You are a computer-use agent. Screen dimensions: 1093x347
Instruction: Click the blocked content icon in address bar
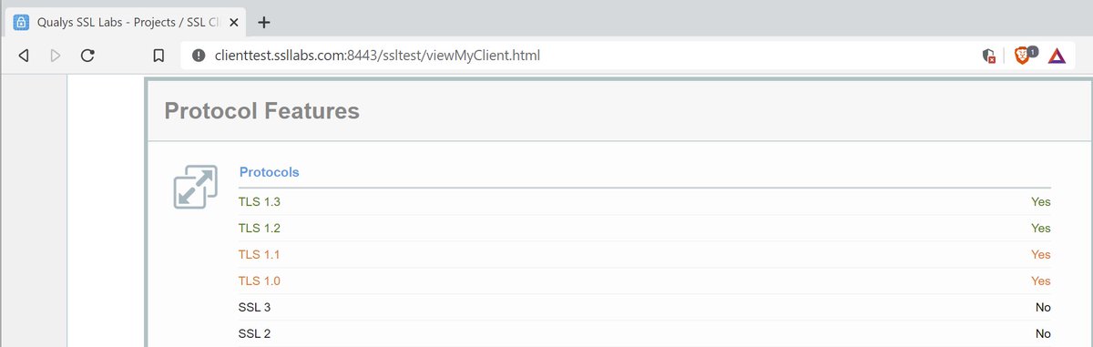988,56
